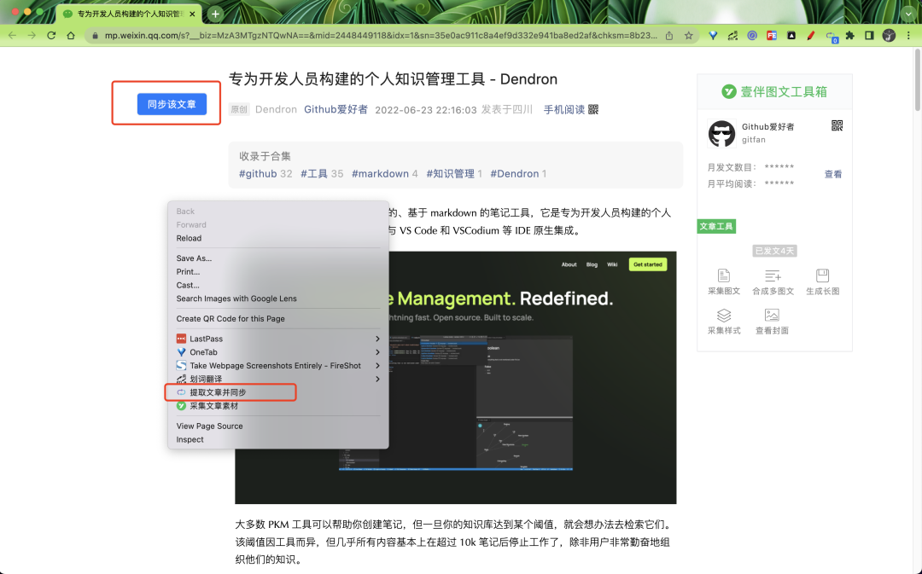Reload the page using the refresh icon
This screenshot has width=922, height=574.
pyautogui.click(x=53, y=37)
